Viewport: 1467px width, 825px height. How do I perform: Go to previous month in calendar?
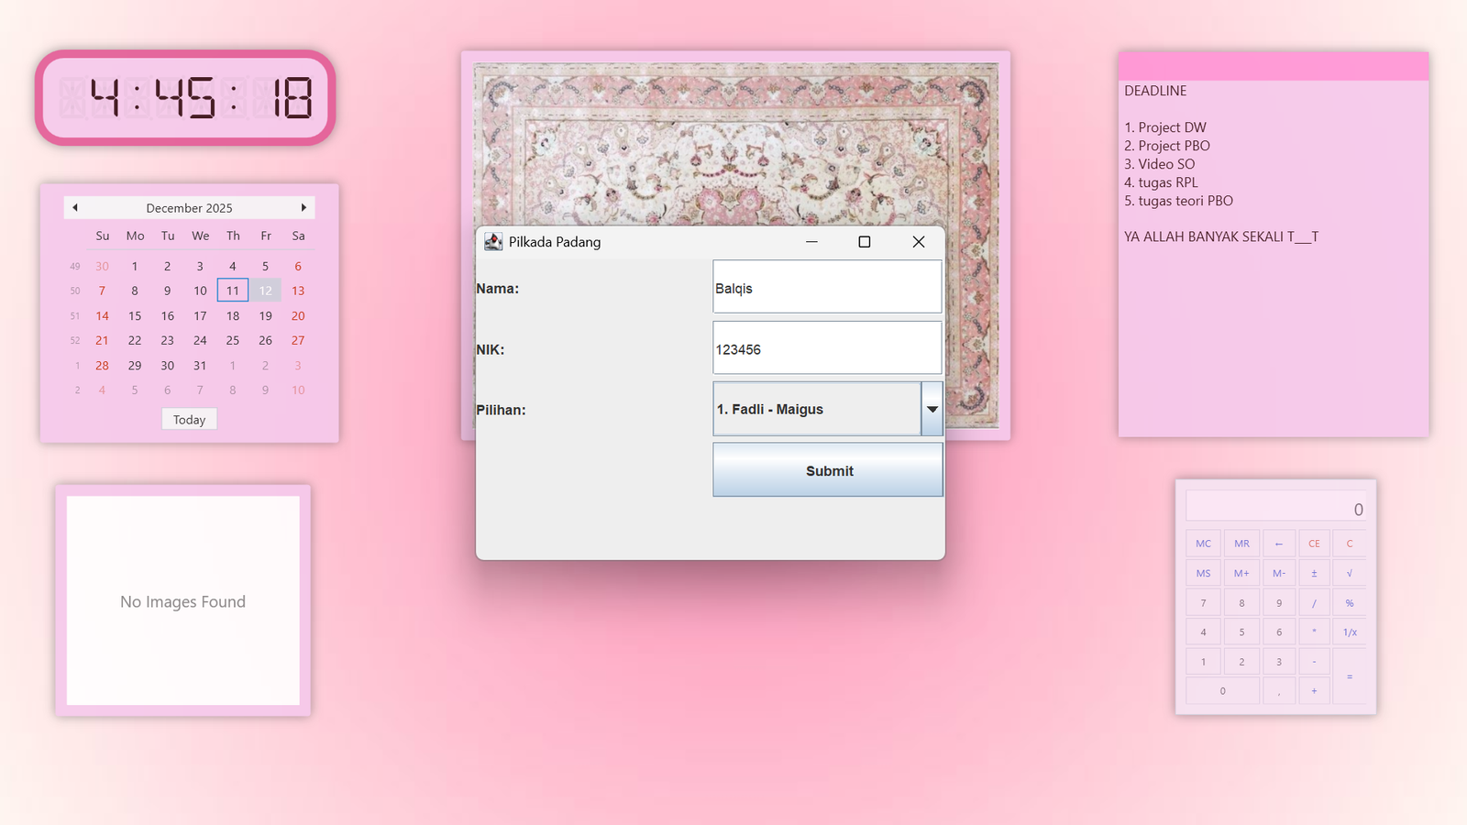(x=75, y=208)
